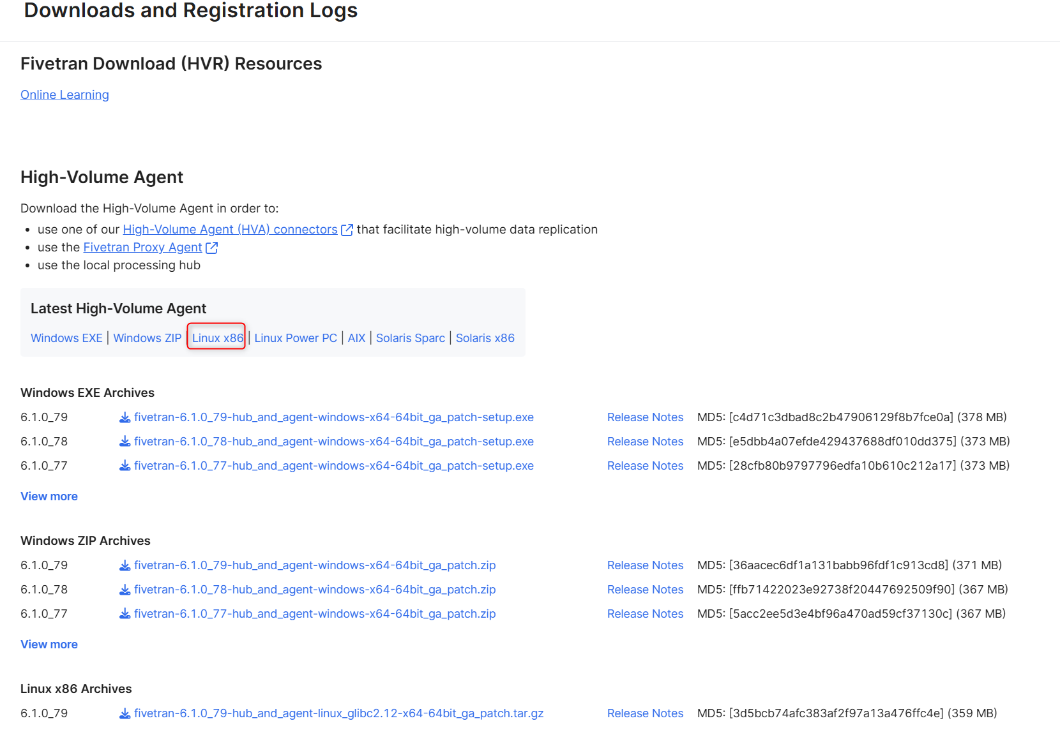
Task: Click version 6.1.0_78 in Windows ZIP Archives
Action: pyautogui.click(x=44, y=590)
